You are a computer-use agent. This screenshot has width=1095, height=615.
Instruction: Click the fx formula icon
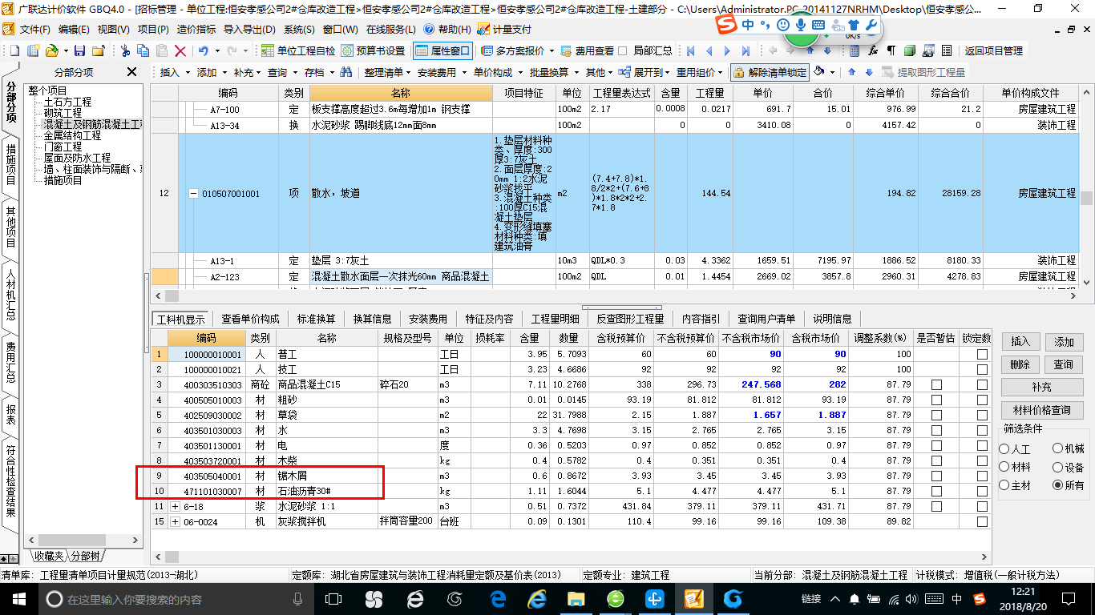(873, 50)
